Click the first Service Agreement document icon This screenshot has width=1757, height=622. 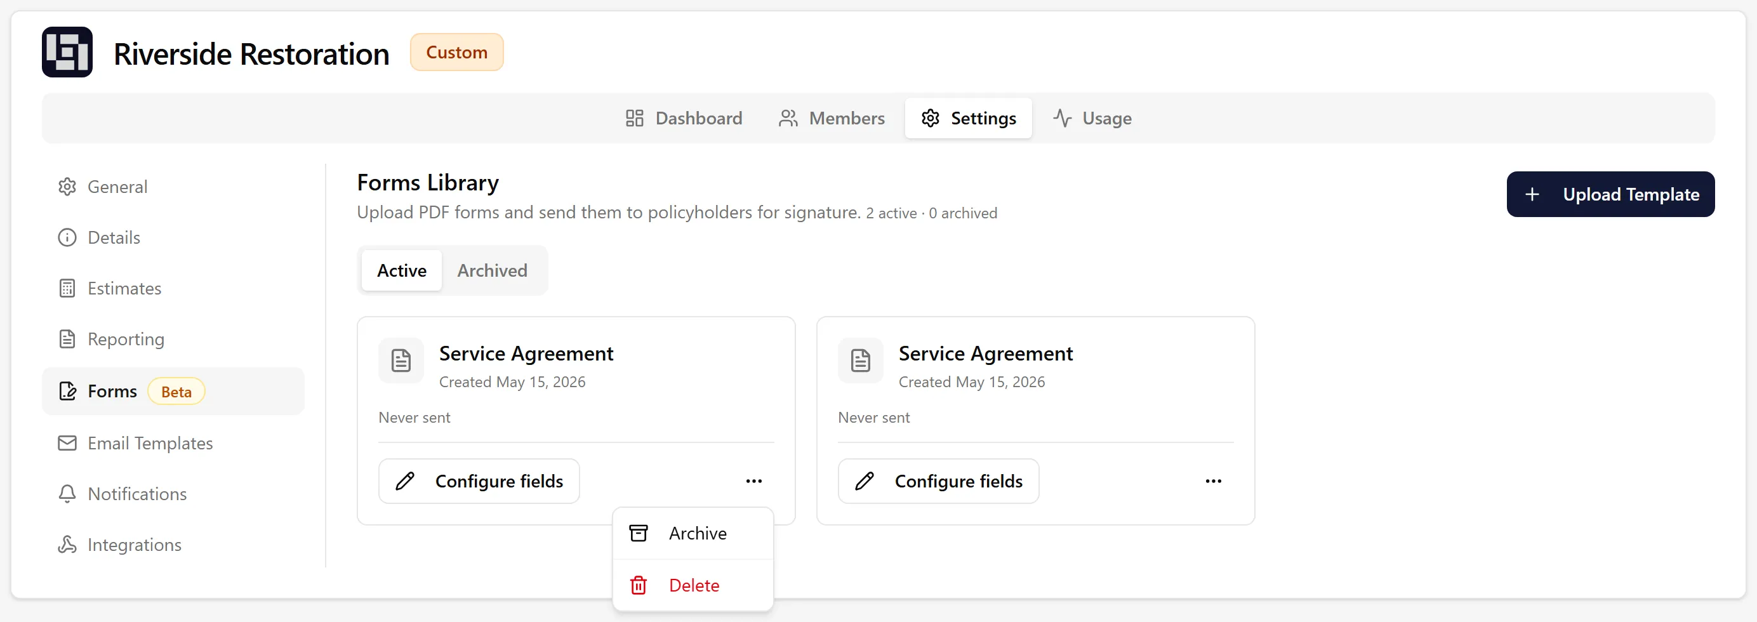(401, 361)
